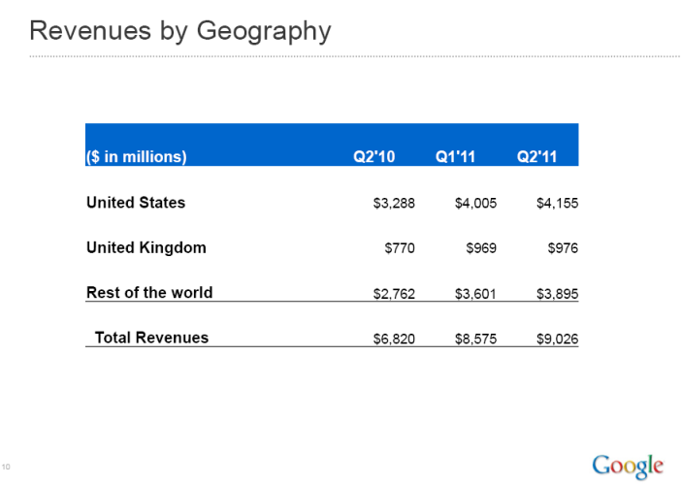Click Rest of world Q2'11 value $3,895
681x485 pixels.
(557, 293)
